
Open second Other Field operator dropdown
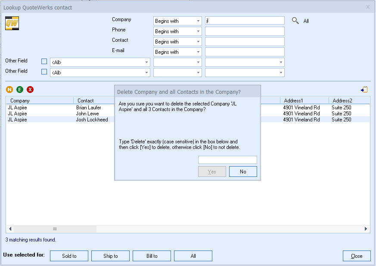[177, 72]
